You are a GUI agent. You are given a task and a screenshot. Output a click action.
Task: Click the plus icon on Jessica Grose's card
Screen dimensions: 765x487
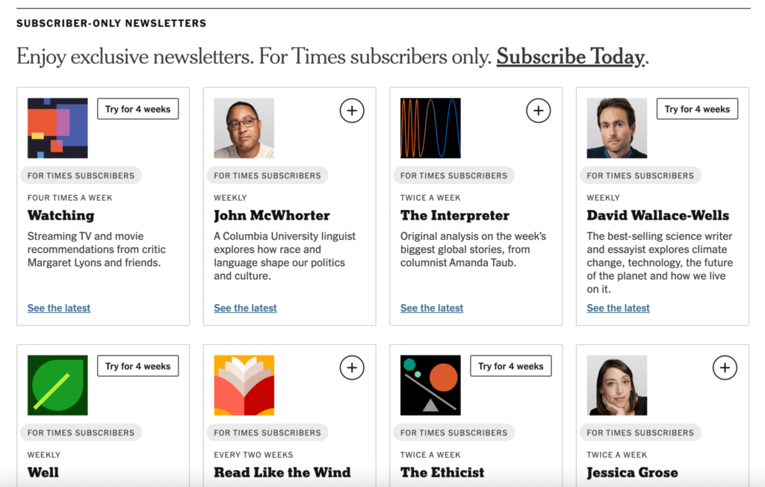click(x=725, y=367)
